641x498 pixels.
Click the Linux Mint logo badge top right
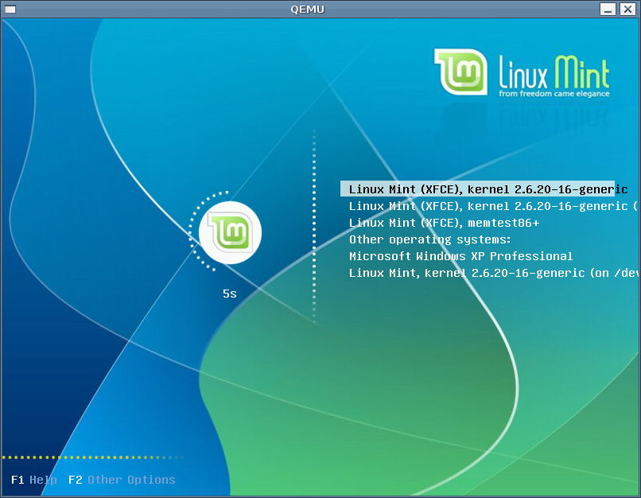tap(460, 72)
